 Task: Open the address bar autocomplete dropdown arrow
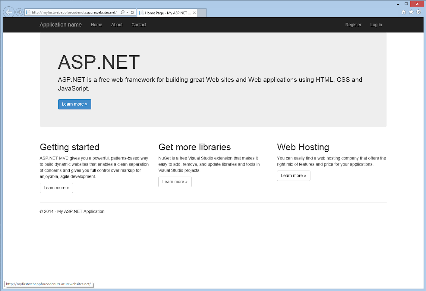[127, 12]
